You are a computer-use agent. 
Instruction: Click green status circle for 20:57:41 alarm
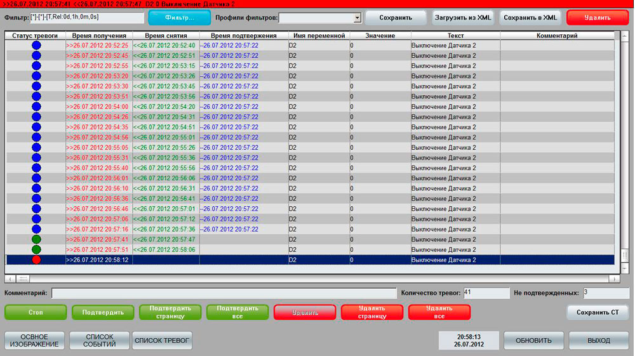(36, 239)
